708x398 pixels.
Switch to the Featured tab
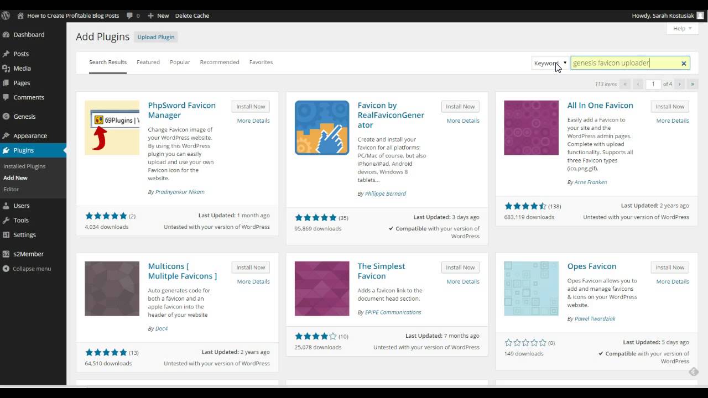(148, 62)
